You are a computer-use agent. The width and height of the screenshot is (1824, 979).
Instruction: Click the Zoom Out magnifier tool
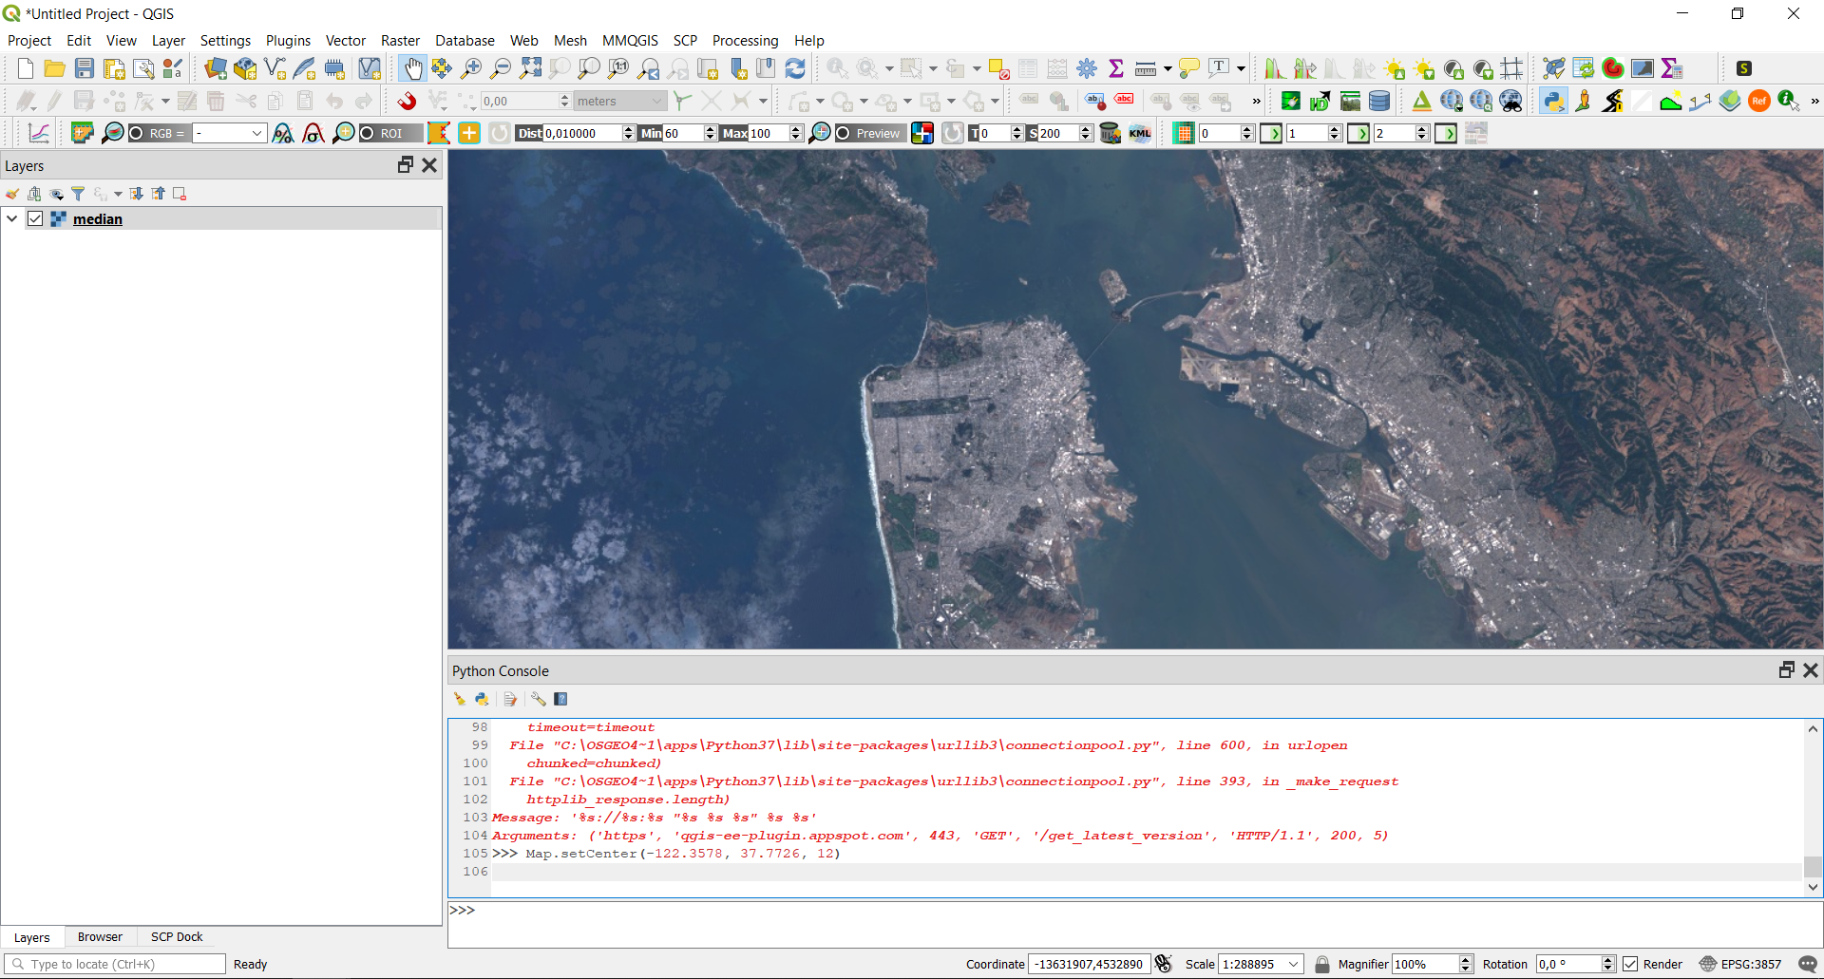pyautogui.click(x=501, y=68)
